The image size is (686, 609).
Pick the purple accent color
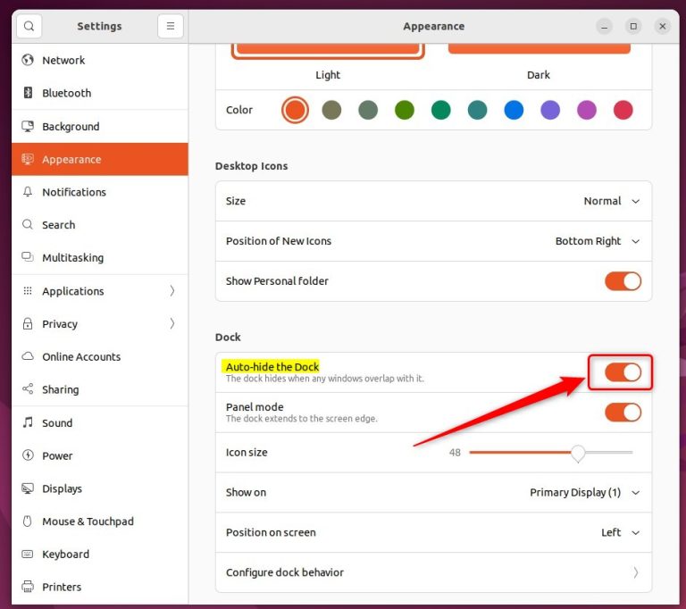pyautogui.click(x=550, y=110)
